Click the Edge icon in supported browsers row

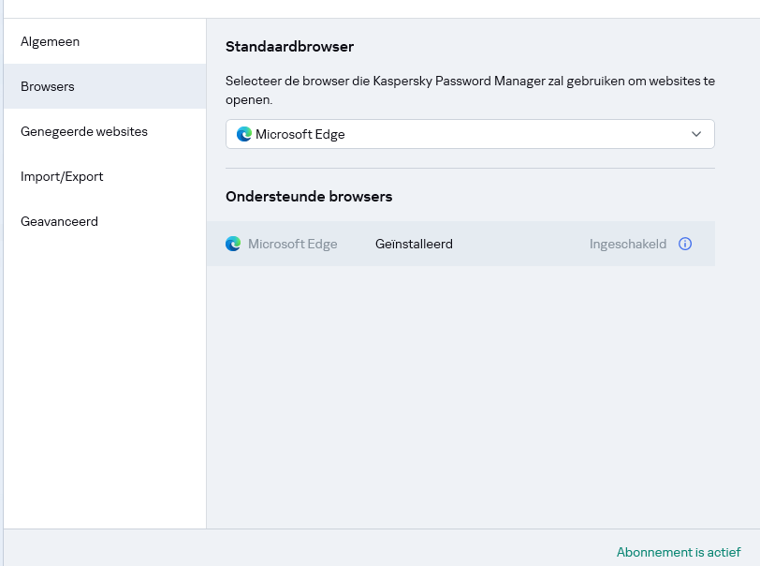pyautogui.click(x=233, y=244)
